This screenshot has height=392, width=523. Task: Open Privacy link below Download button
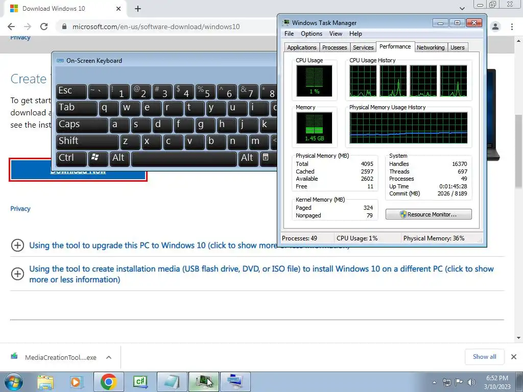pos(20,209)
